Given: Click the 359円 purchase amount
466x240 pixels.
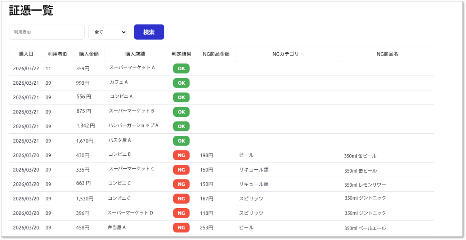Looking at the screenshot, I should (83, 68).
